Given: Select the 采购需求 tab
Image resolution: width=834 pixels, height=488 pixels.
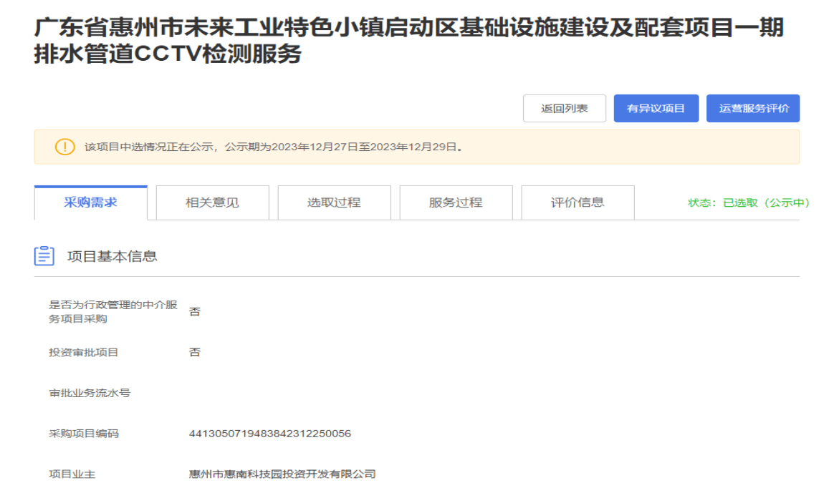Looking at the screenshot, I should tap(91, 202).
